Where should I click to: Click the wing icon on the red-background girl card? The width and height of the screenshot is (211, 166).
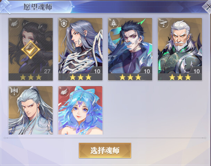coord(64,92)
